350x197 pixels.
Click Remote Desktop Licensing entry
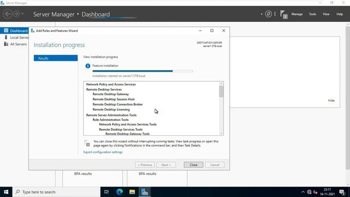pyautogui.click(x=111, y=109)
